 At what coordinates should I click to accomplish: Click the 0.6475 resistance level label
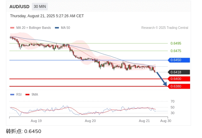[x=176, y=51]
